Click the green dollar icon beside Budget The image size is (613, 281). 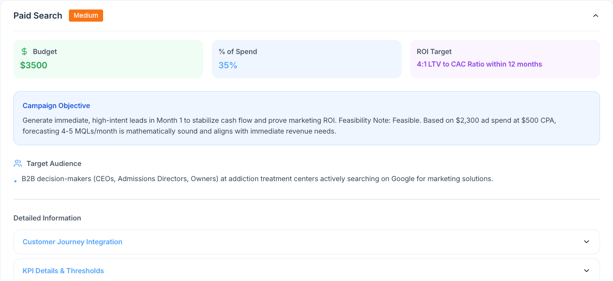[x=23, y=51]
